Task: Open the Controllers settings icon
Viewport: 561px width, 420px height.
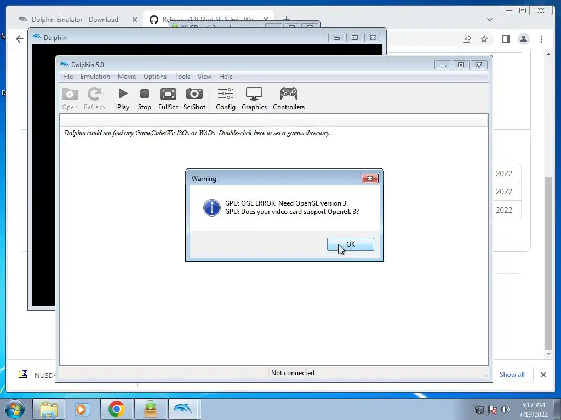Action: [x=289, y=98]
